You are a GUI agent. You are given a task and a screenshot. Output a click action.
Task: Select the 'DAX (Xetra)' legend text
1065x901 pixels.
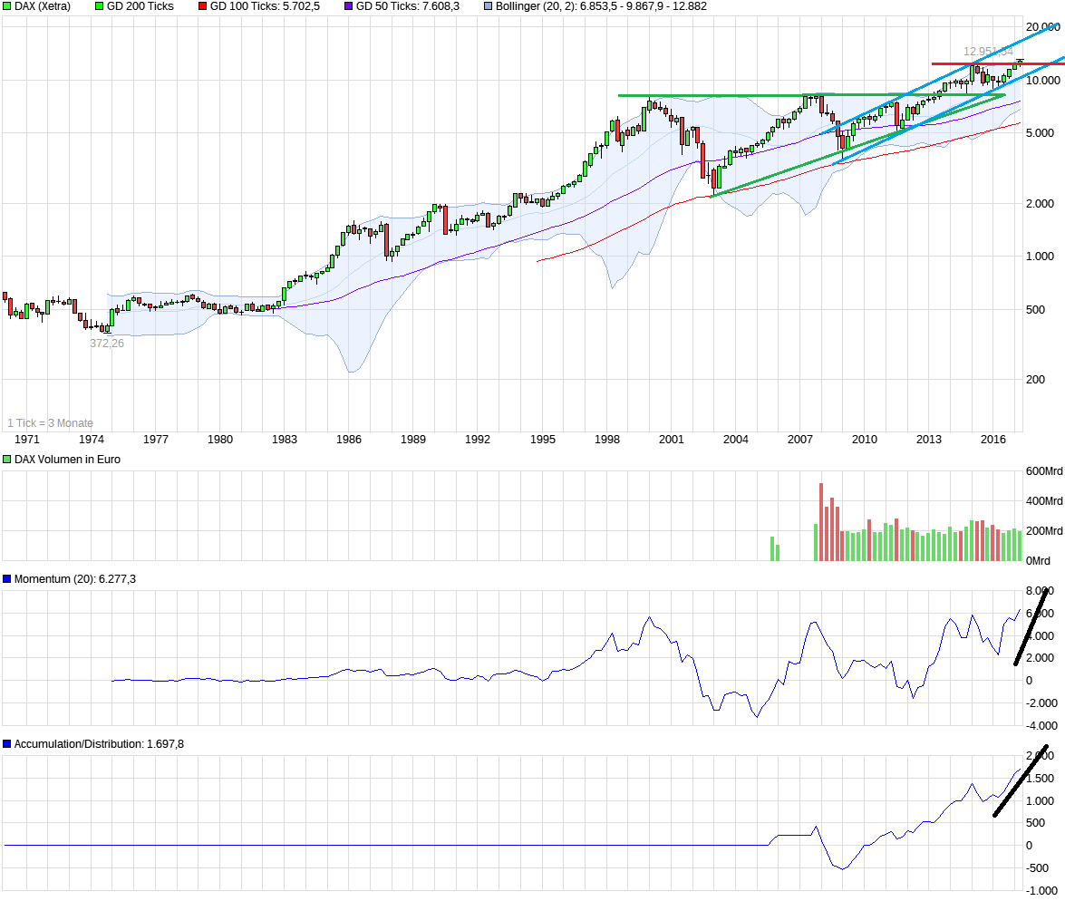pos(42,6)
